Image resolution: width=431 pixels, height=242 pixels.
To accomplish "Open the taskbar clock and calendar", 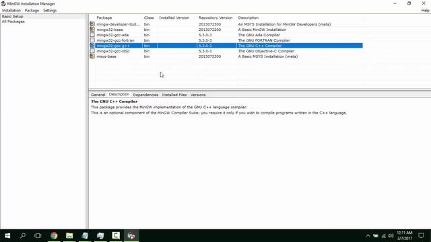I will tap(405, 235).
